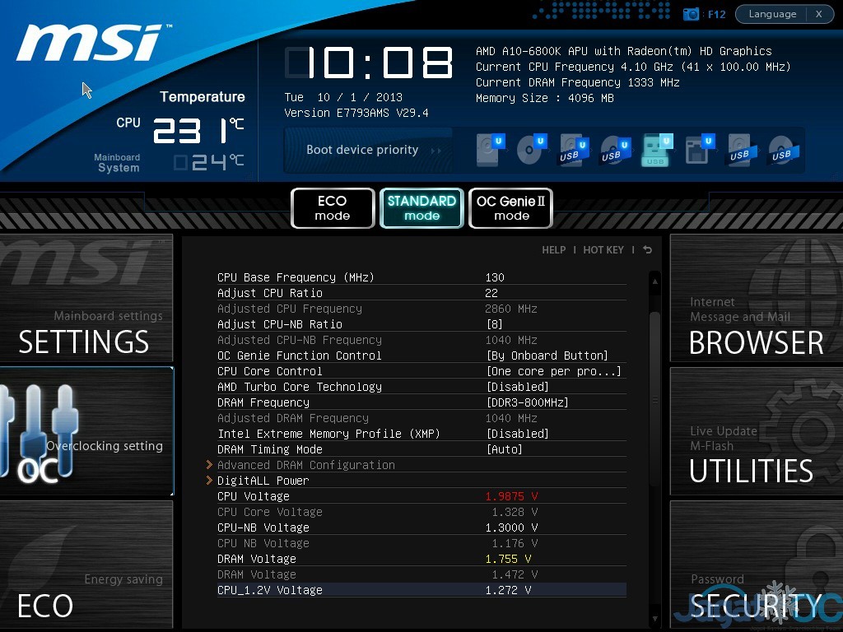Image resolution: width=843 pixels, height=632 pixels.
Task: Activate STANDARD mode
Action: pos(421,208)
